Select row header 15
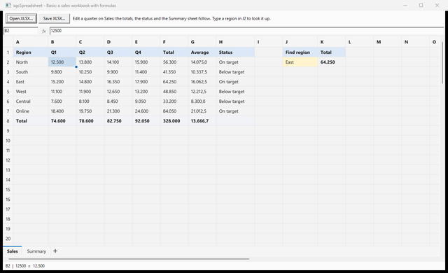Image resolution: width=448 pixels, height=273 pixels. [x=8, y=190]
